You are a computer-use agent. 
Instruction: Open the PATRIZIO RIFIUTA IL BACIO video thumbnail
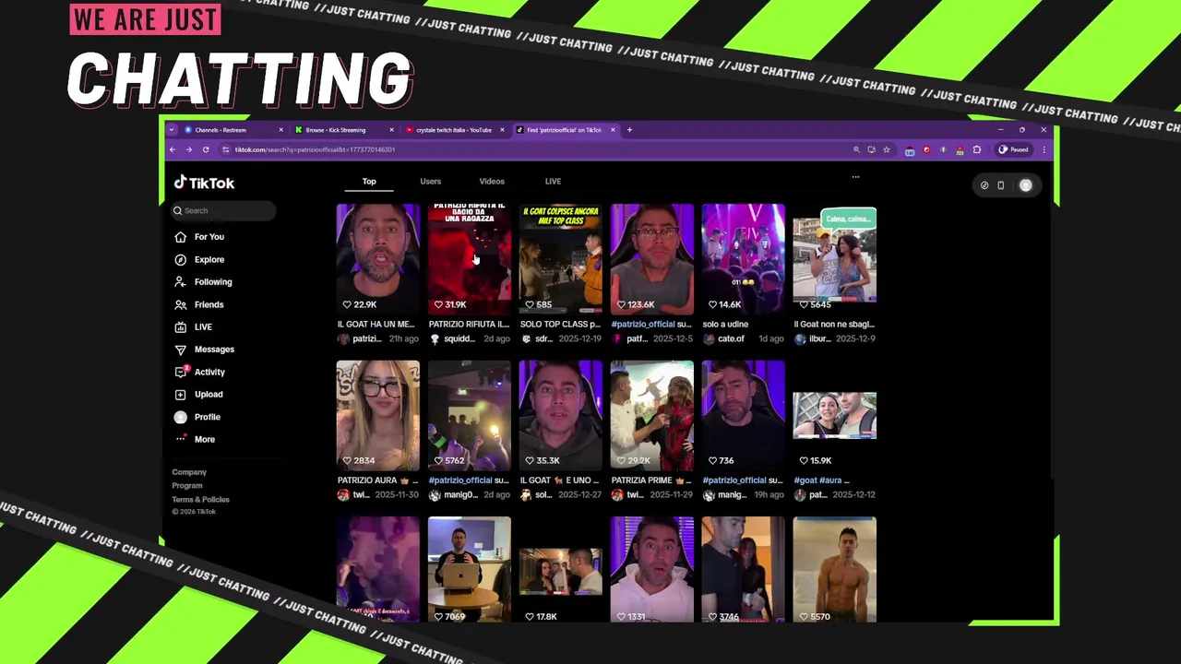tap(470, 259)
